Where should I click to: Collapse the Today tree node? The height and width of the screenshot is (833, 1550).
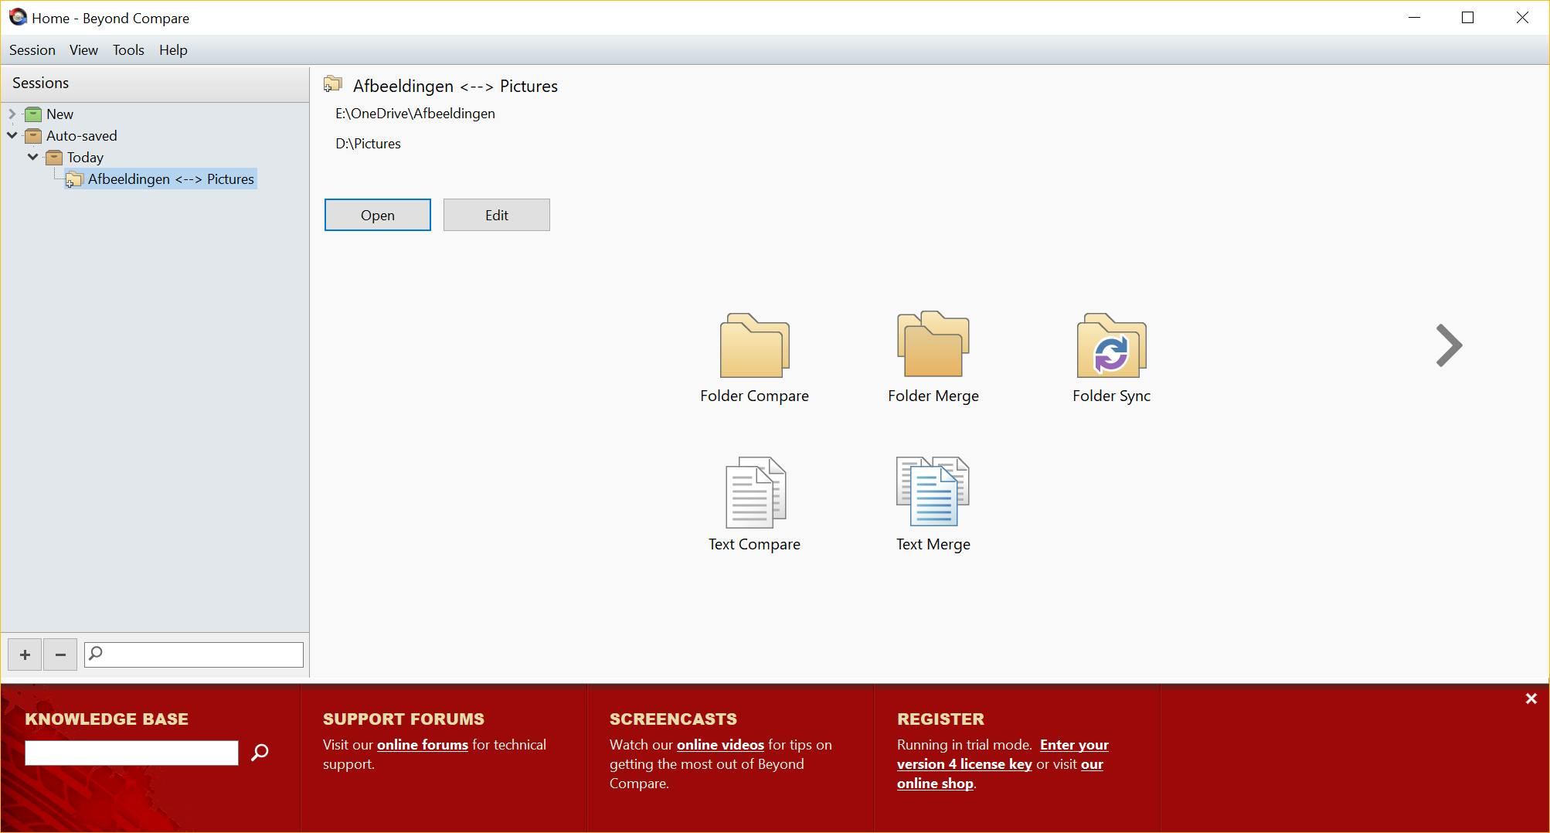click(32, 157)
